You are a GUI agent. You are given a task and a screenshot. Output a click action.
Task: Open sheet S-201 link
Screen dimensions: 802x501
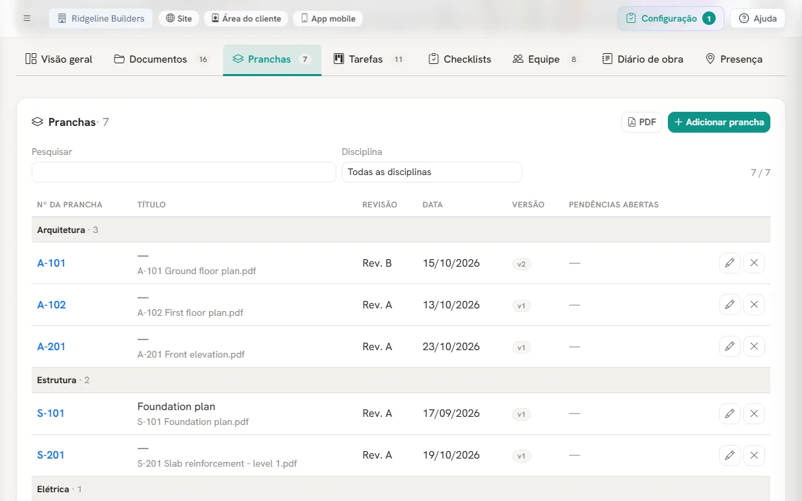pos(51,455)
